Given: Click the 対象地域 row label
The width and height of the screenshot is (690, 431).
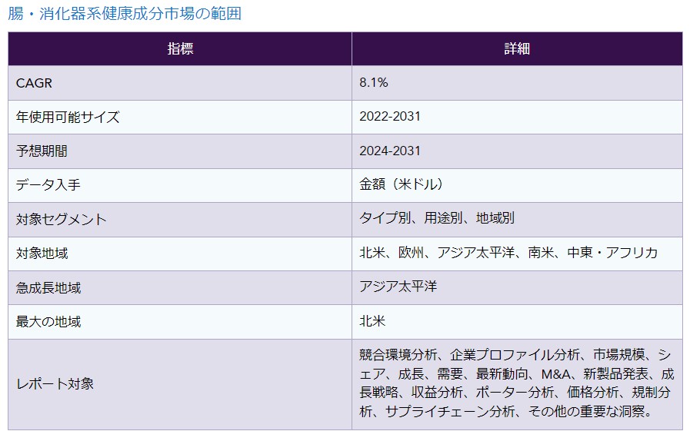Looking at the screenshot, I should (x=42, y=254).
